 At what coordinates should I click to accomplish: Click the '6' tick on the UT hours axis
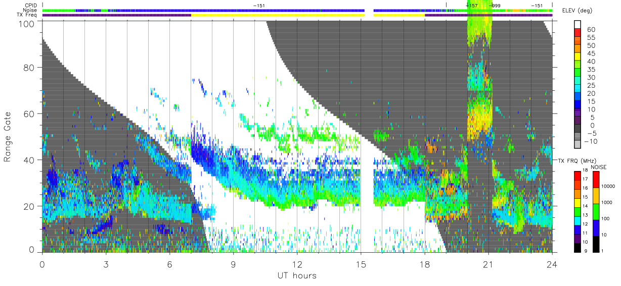[x=169, y=263]
